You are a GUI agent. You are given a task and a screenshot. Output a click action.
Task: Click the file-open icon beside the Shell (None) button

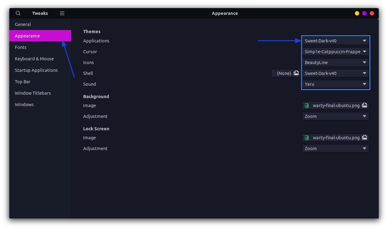(x=296, y=73)
